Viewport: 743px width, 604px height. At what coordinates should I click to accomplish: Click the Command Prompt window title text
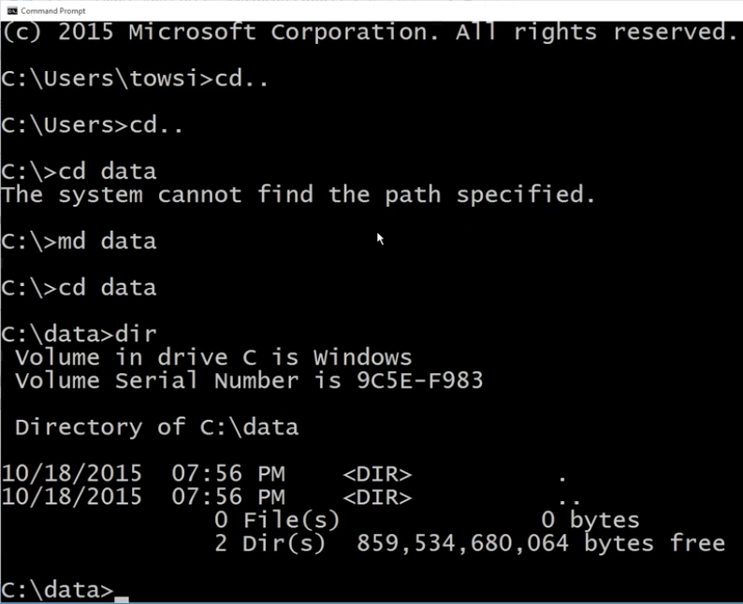click(53, 10)
